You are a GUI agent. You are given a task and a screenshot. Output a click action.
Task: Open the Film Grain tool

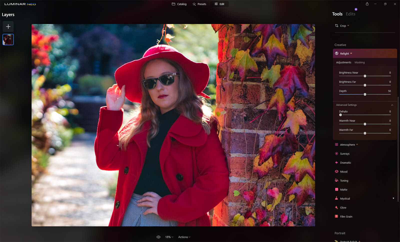click(x=346, y=217)
